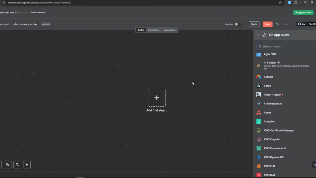The width and height of the screenshot is (316, 178).
Task: Select AWS DynamoDB label in the list
Action: coord(273,157)
